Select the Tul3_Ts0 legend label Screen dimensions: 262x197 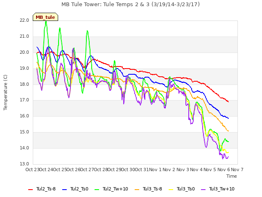(x=186, y=189)
